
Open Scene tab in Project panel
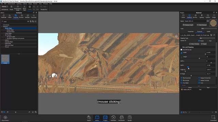tap(183, 16)
